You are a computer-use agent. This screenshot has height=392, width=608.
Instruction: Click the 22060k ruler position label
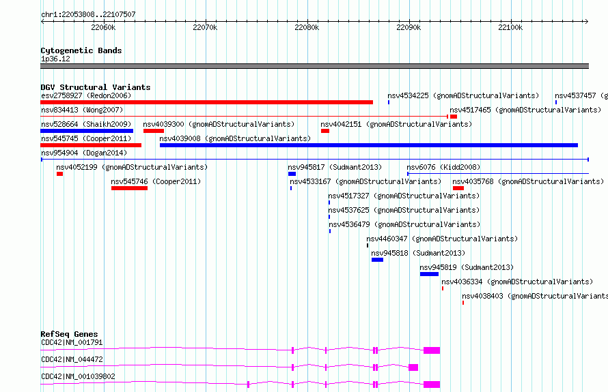(103, 27)
